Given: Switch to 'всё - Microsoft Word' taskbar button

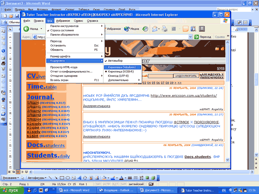Looking at the screenshot, I should click(76, 190).
